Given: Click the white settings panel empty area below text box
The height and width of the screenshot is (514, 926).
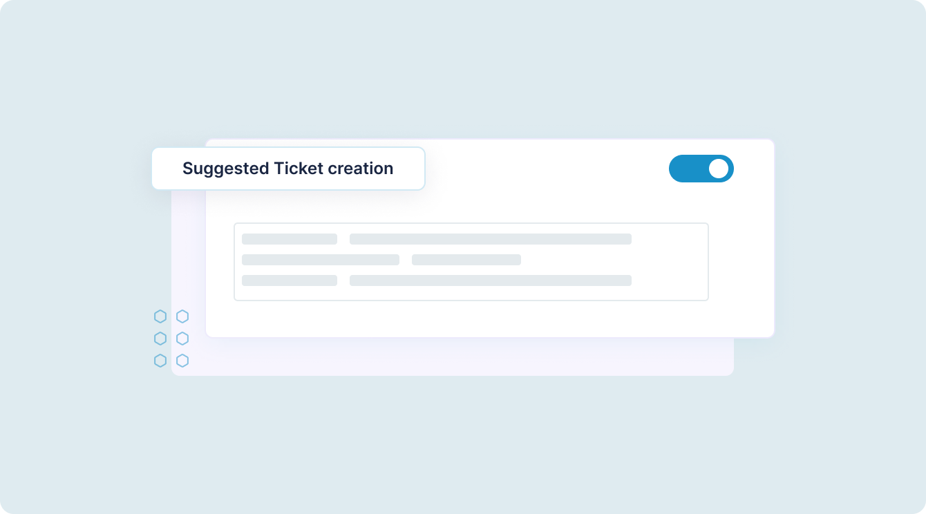Looking at the screenshot, I should [x=484, y=319].
